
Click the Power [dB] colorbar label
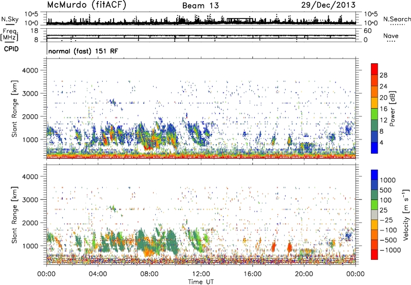tap(392, 109)
